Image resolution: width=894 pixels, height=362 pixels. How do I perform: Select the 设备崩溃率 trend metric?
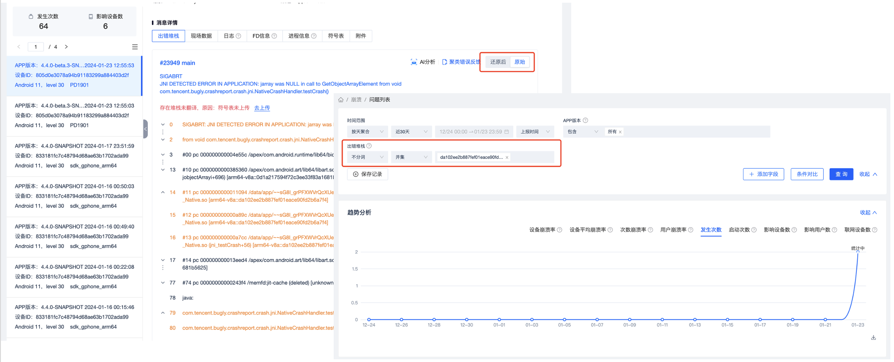click(542, 230)
